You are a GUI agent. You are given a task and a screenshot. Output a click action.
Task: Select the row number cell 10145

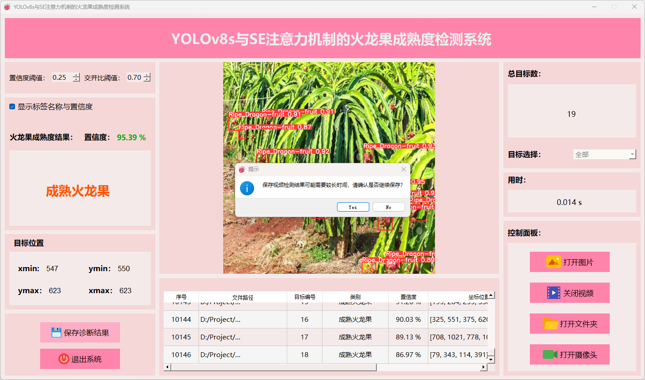click(181, 337)
